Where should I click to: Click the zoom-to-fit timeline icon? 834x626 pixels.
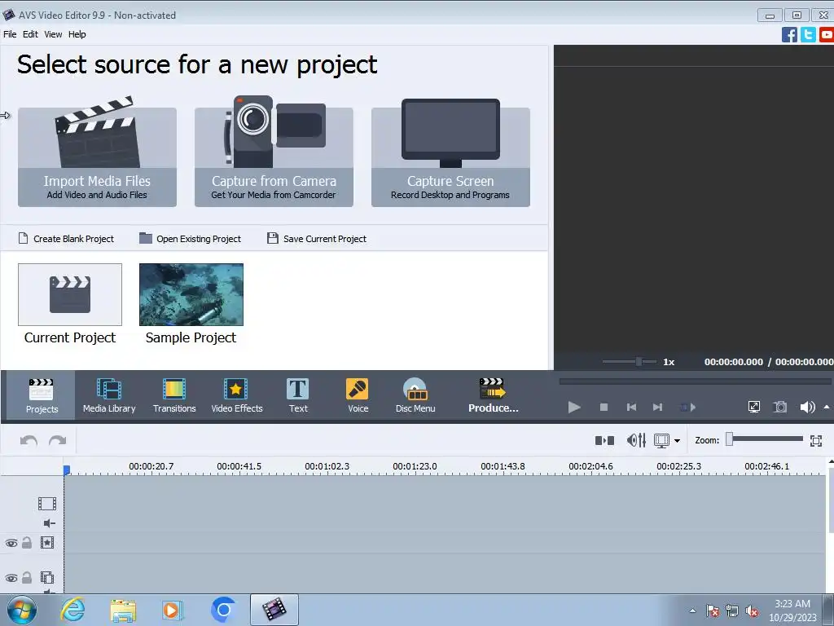pyautogui.click(x=816, y=441)
